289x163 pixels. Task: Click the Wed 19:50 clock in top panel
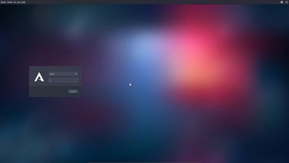tap(6, 2)
